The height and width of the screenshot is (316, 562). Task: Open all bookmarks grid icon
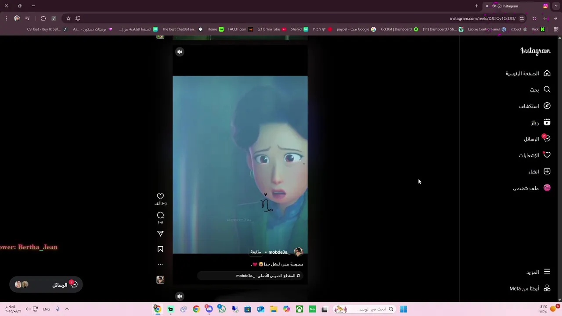coord(556,29)
